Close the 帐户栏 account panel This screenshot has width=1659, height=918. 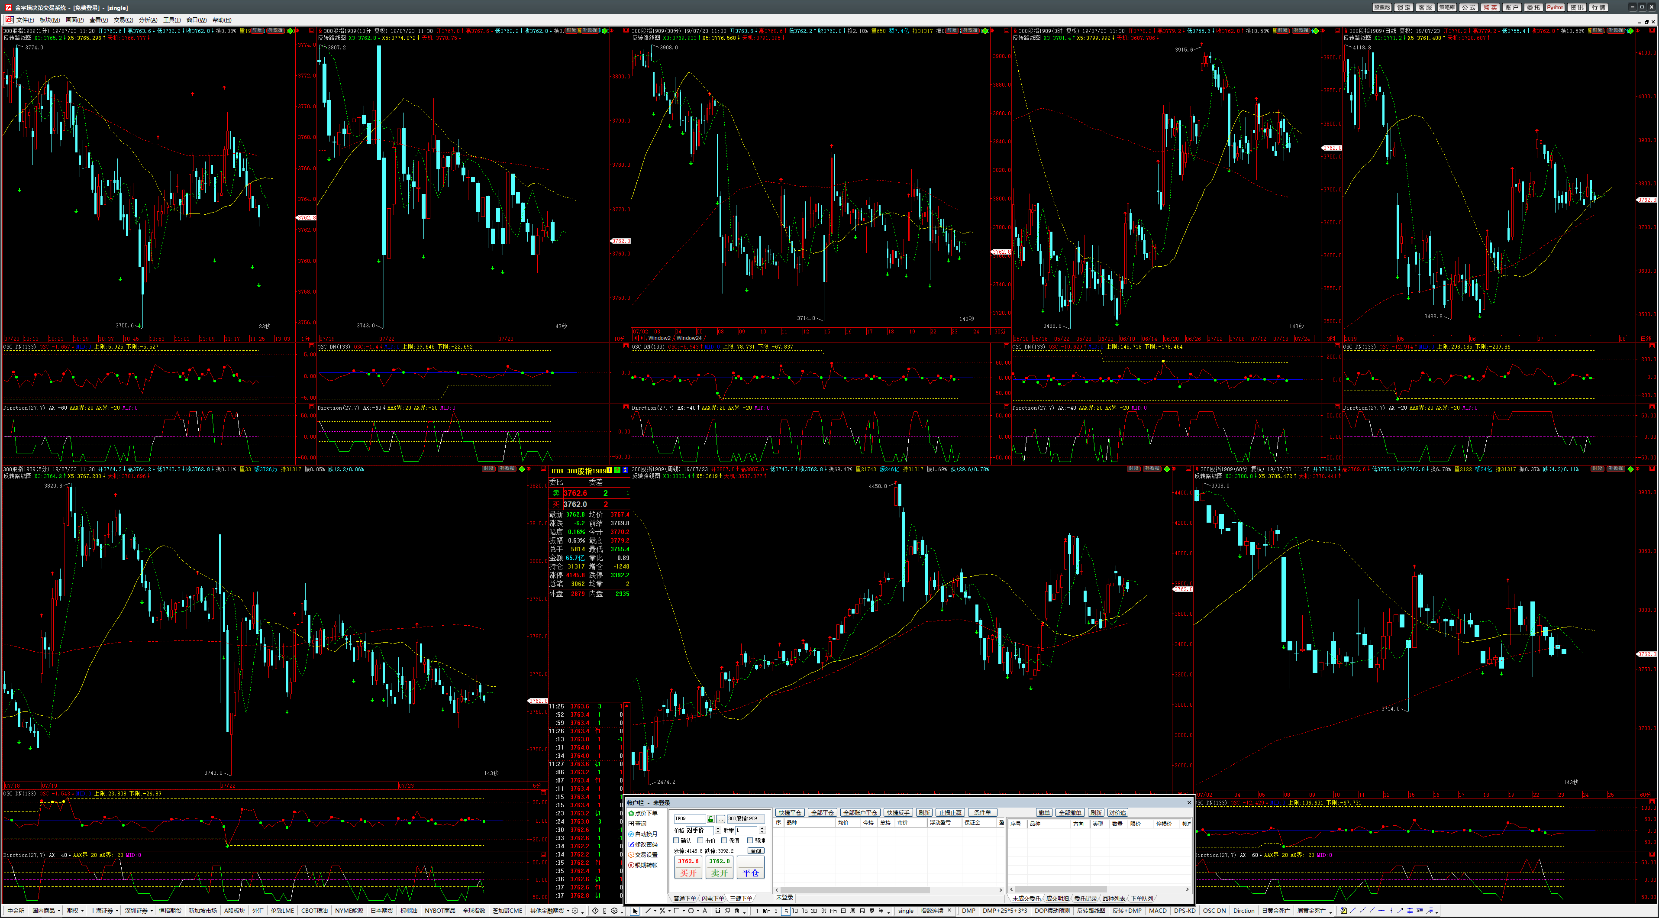click(x=1189, y=803)
